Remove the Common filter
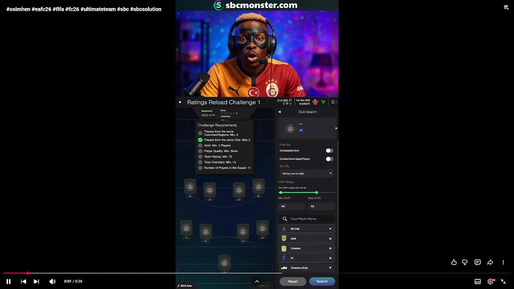This screenshot has width=514, height=289. [x=330, y=248]
